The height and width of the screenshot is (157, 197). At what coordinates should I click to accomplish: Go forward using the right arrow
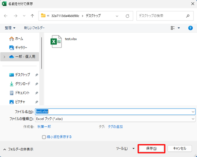coord(15,16)
